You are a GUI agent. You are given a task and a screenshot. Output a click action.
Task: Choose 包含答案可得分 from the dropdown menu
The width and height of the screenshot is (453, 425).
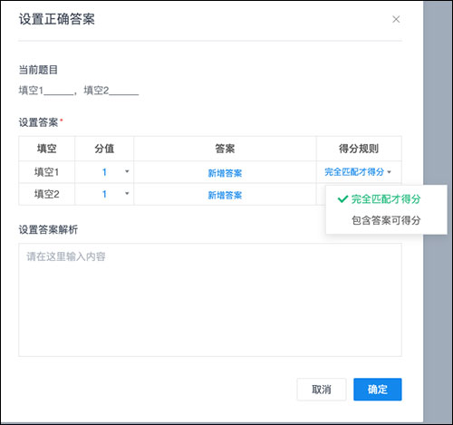coord(386,220)
